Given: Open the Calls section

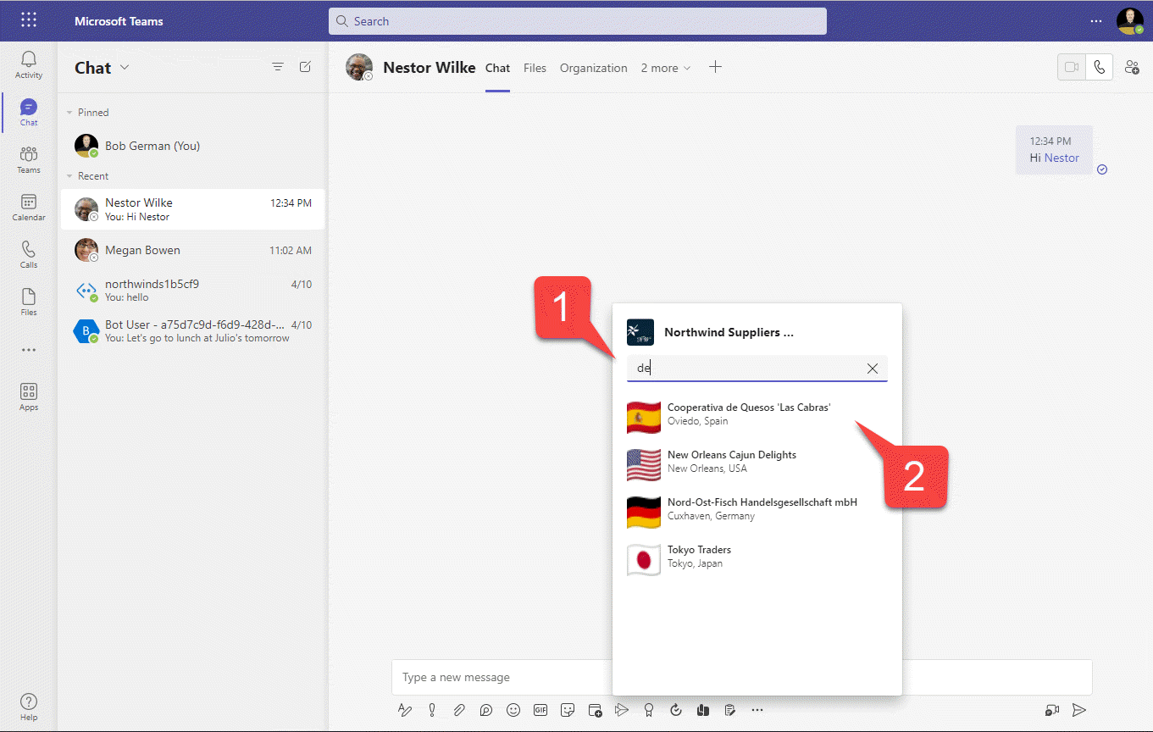Looking at the screenshot, I should (x=29, y=254).
